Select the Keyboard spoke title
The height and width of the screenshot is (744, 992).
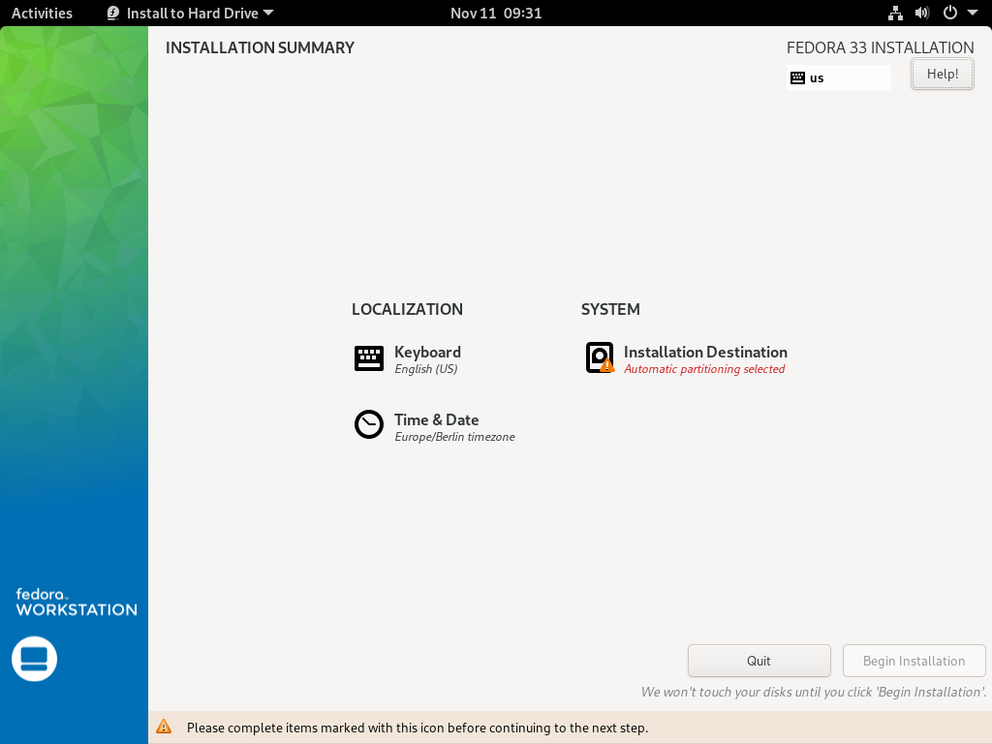(x=427, y=352)
